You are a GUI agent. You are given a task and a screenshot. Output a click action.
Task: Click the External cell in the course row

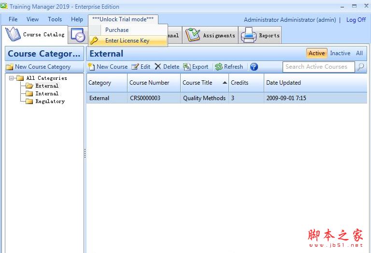click(x=107, y=98)
